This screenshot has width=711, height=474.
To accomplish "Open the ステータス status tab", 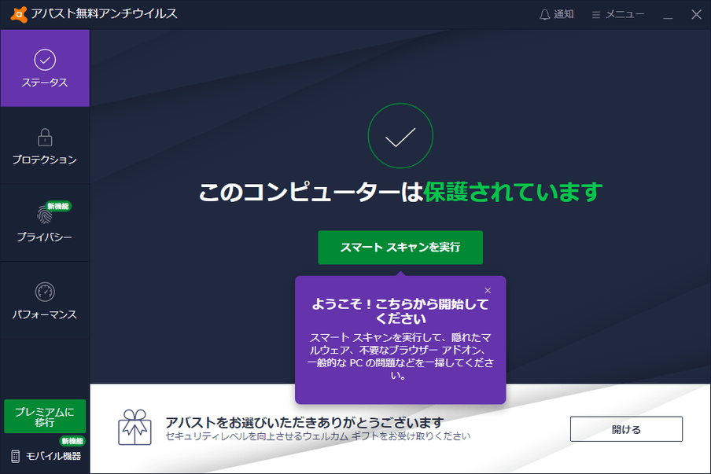I will (x=45, y=68).
